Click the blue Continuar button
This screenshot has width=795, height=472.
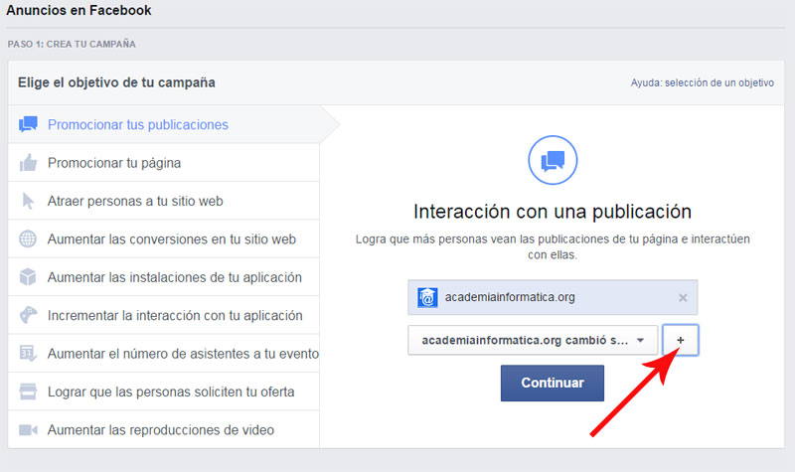tap(553, 383)
